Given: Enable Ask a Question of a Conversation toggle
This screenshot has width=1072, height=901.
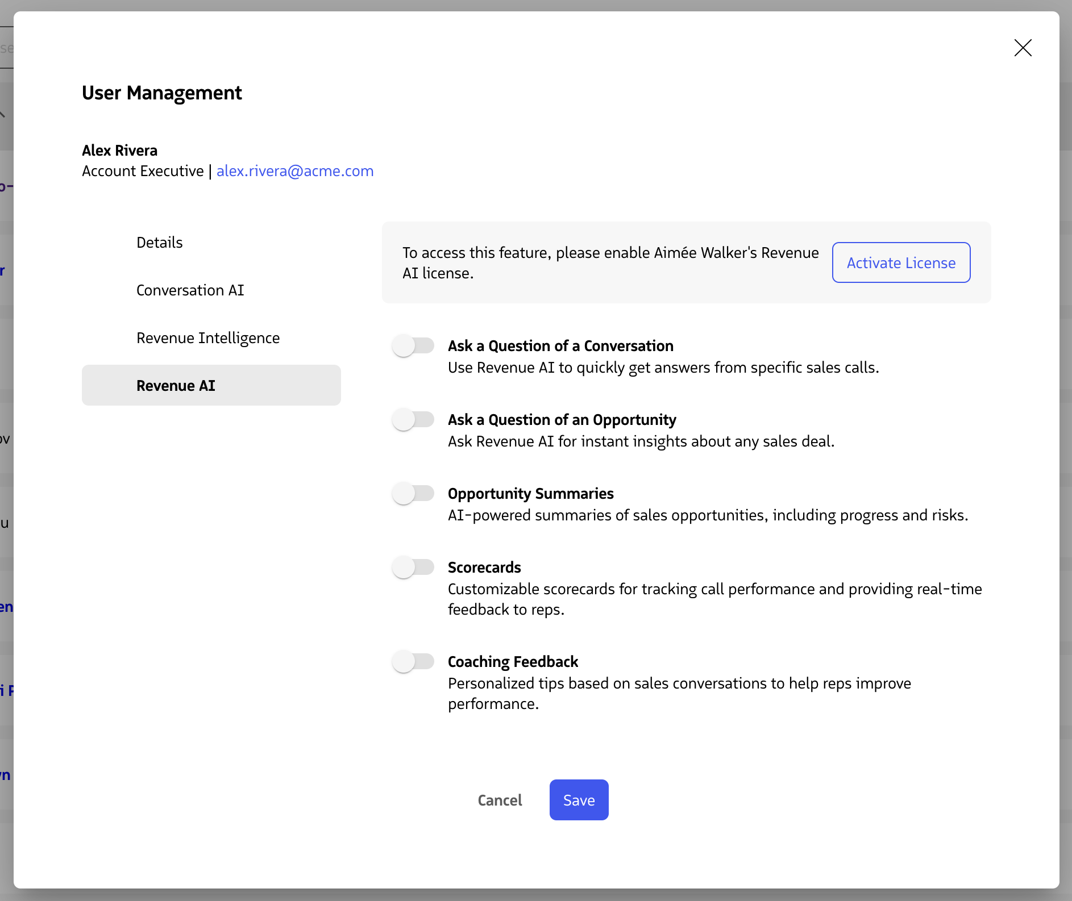Looking at the screenshot, I should pyautogui.click(x=413, y=345).
